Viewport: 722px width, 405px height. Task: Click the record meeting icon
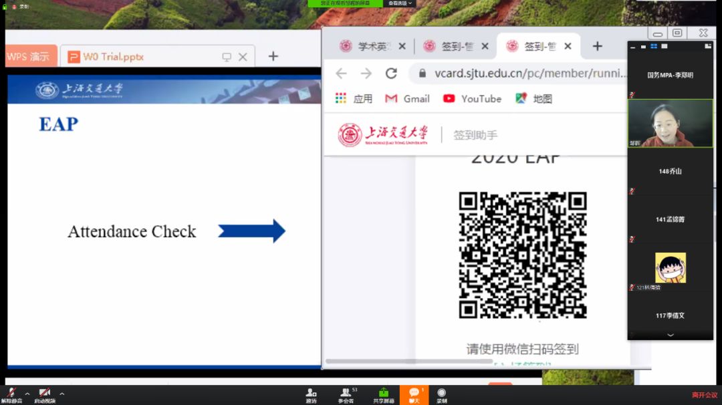pyautogui.click(x=442, y=394)
